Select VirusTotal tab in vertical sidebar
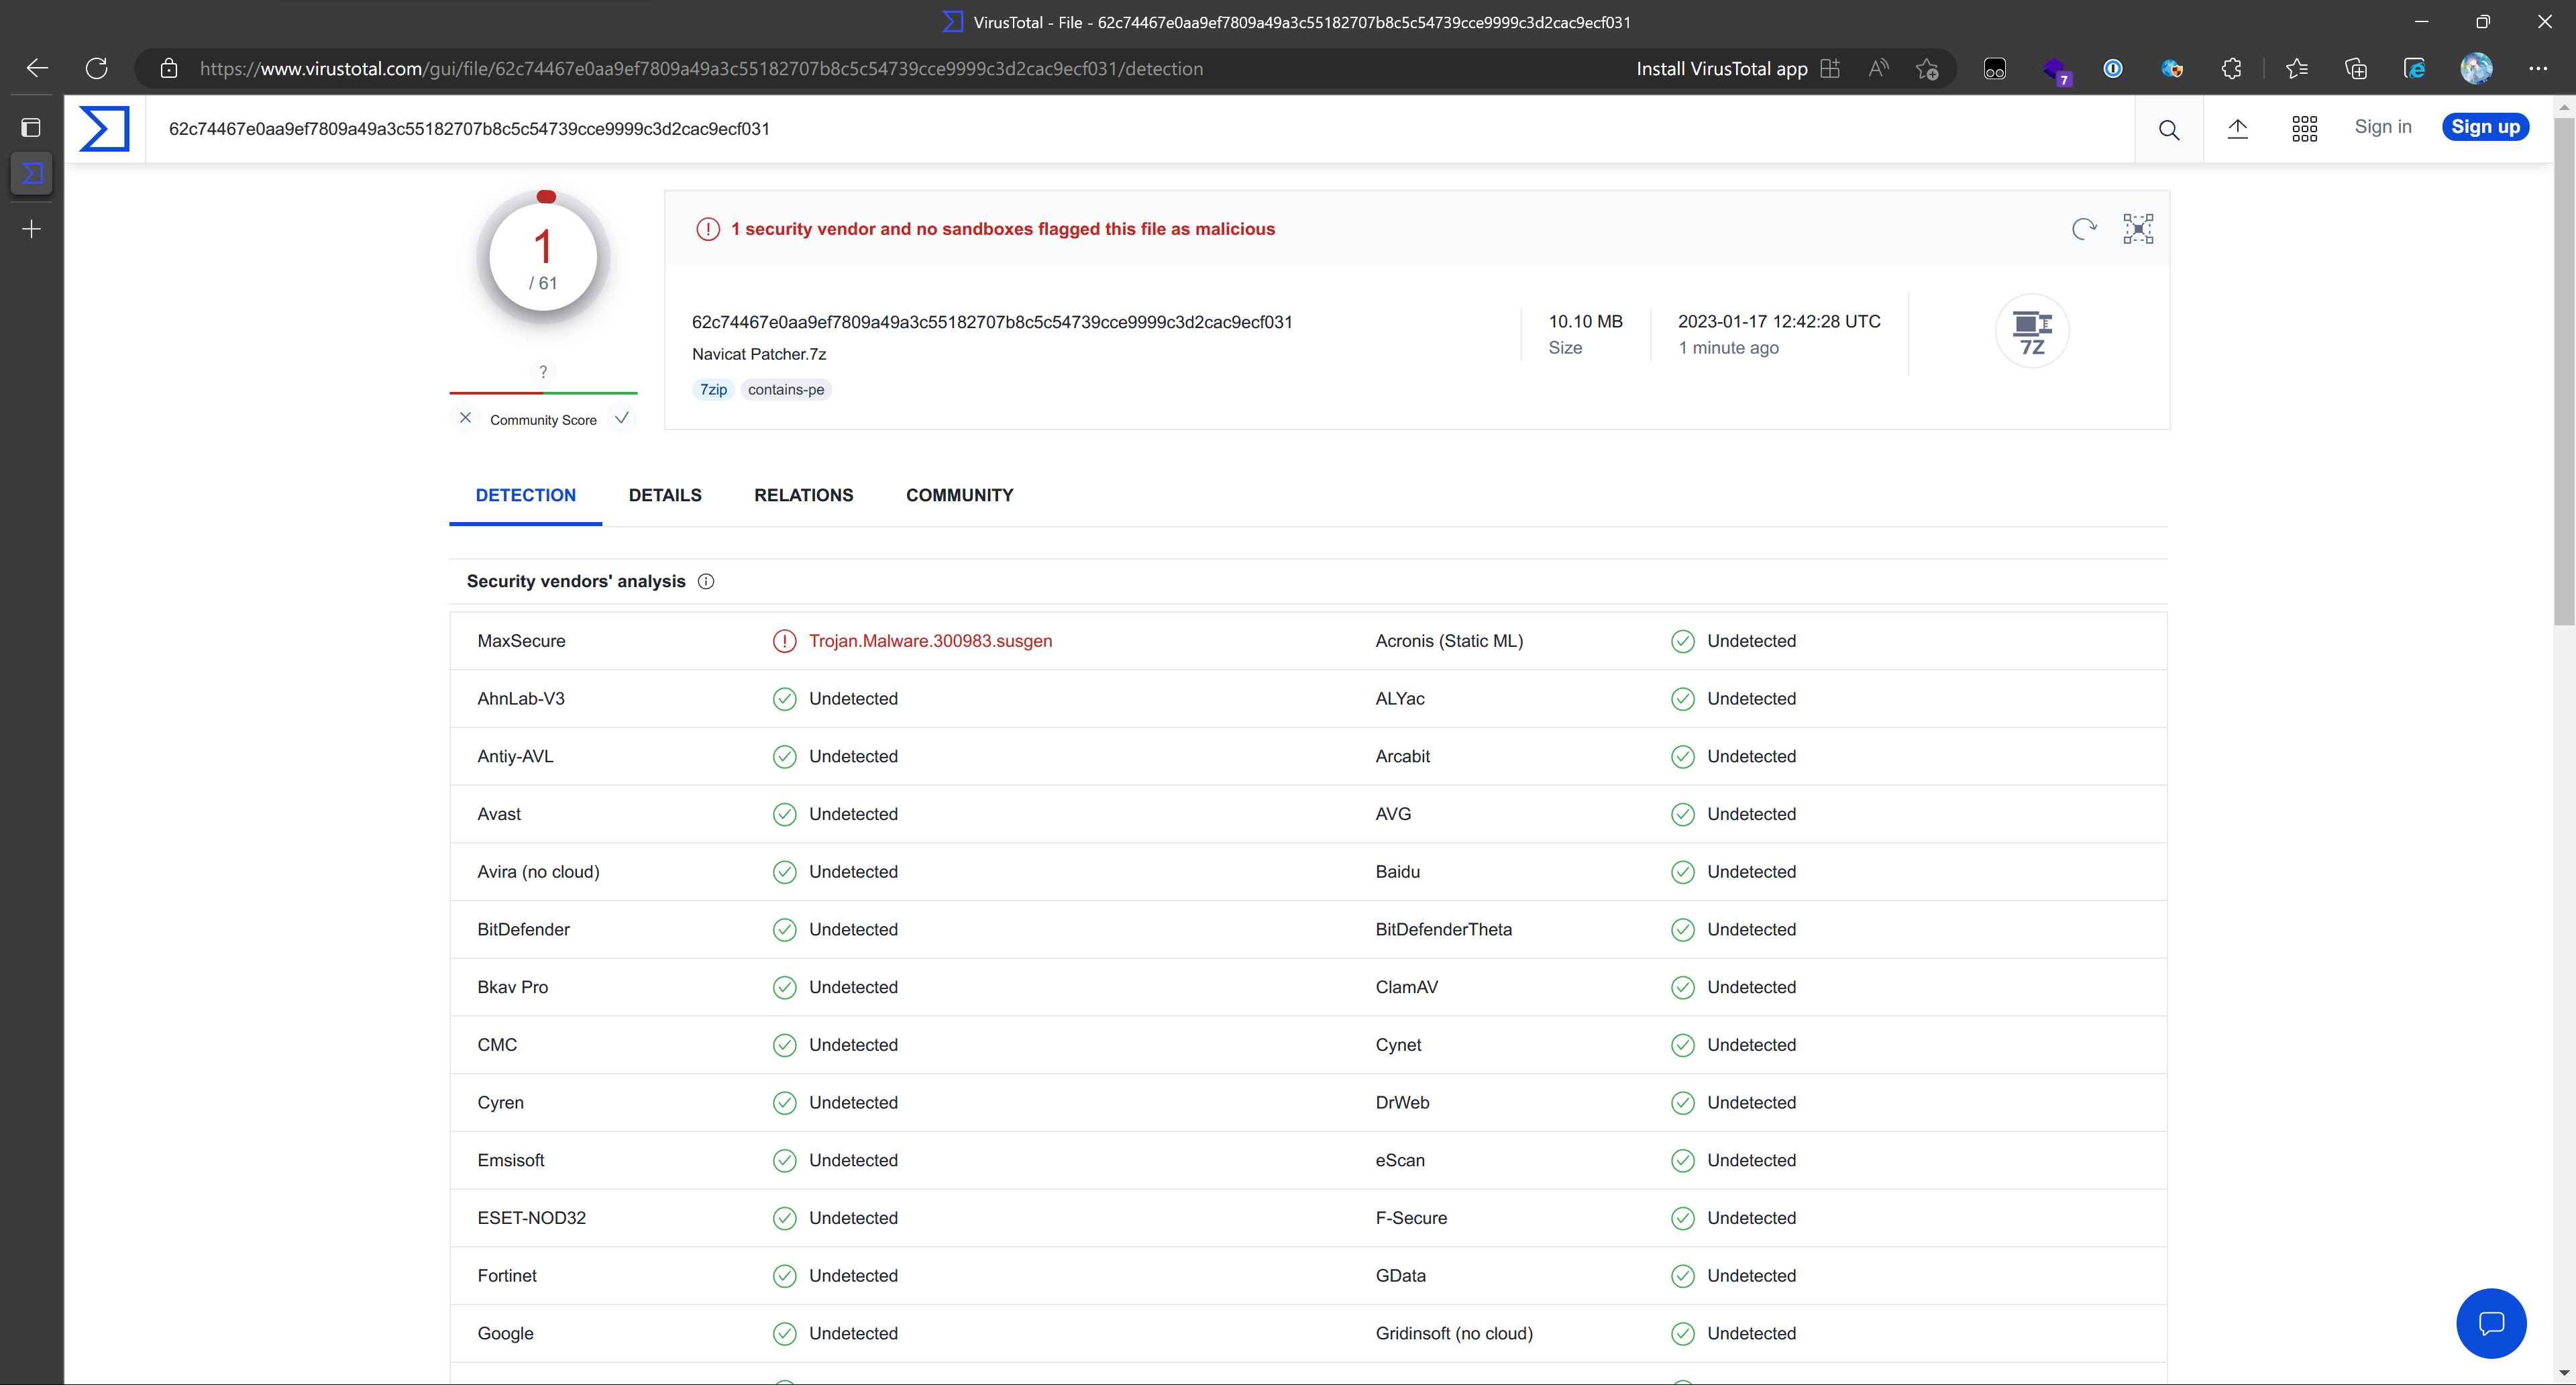Viewport: 2576px width, 1385px height. [x=31, y=173]
